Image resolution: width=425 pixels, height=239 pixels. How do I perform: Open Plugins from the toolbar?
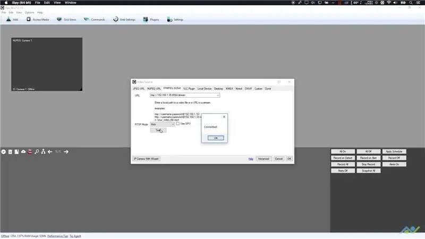point(151,20)
